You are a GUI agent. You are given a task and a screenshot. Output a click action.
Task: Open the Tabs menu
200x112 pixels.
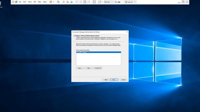pos(39,2)
